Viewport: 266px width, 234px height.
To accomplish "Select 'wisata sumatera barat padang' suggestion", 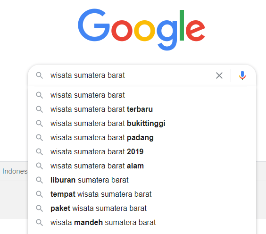I will pos(142,138).
